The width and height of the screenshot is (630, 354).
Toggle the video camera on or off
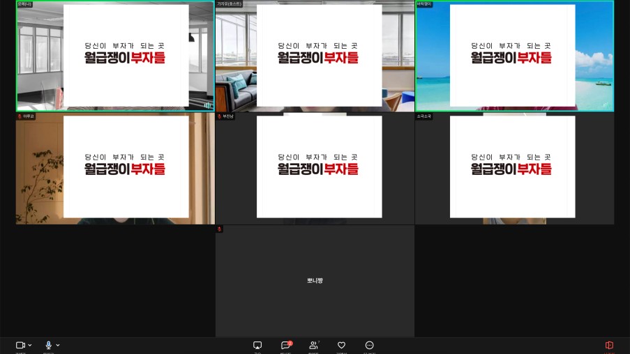[20, 345]
